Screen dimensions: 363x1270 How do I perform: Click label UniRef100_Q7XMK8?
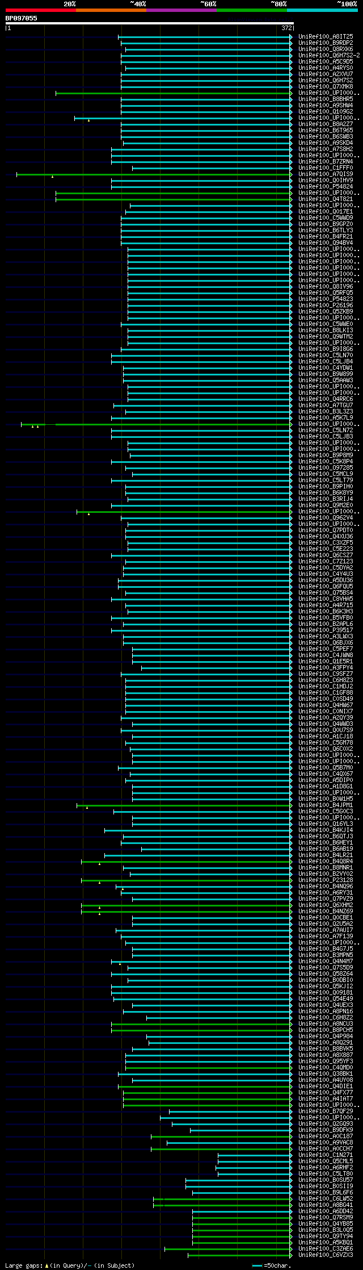[326, 86]
